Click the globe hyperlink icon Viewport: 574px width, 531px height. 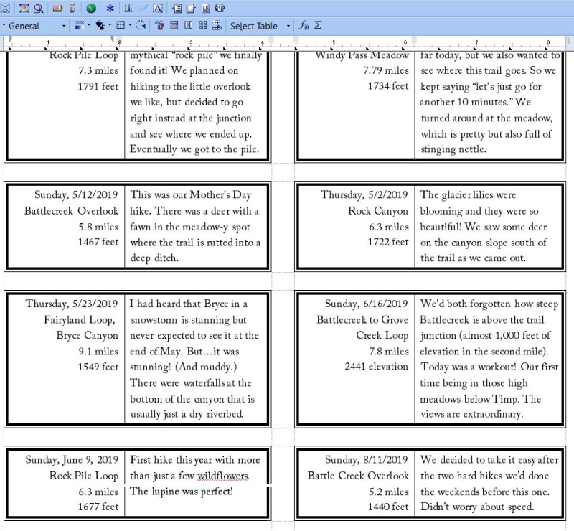click(x=91, y=9)
